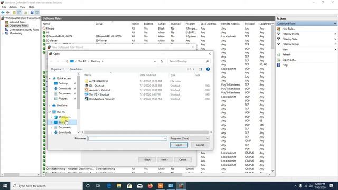Open Firefox from the taskbar
The width and height of the screenshot is (338, 190).
[x=150, y=186]
